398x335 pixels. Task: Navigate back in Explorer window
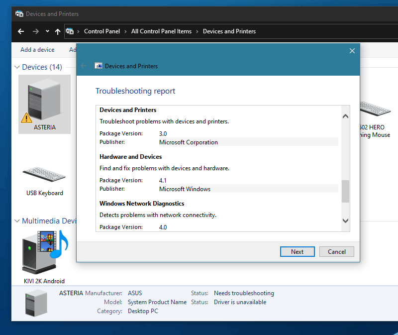(21, 31)
